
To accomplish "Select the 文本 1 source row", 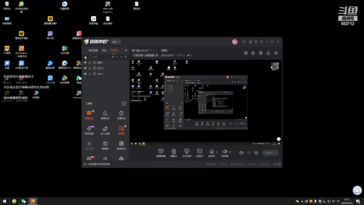I will coord(106,74).
